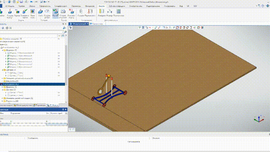Close the Испытание.grb document tab
270x152 pixels.
tap(87, 24)
